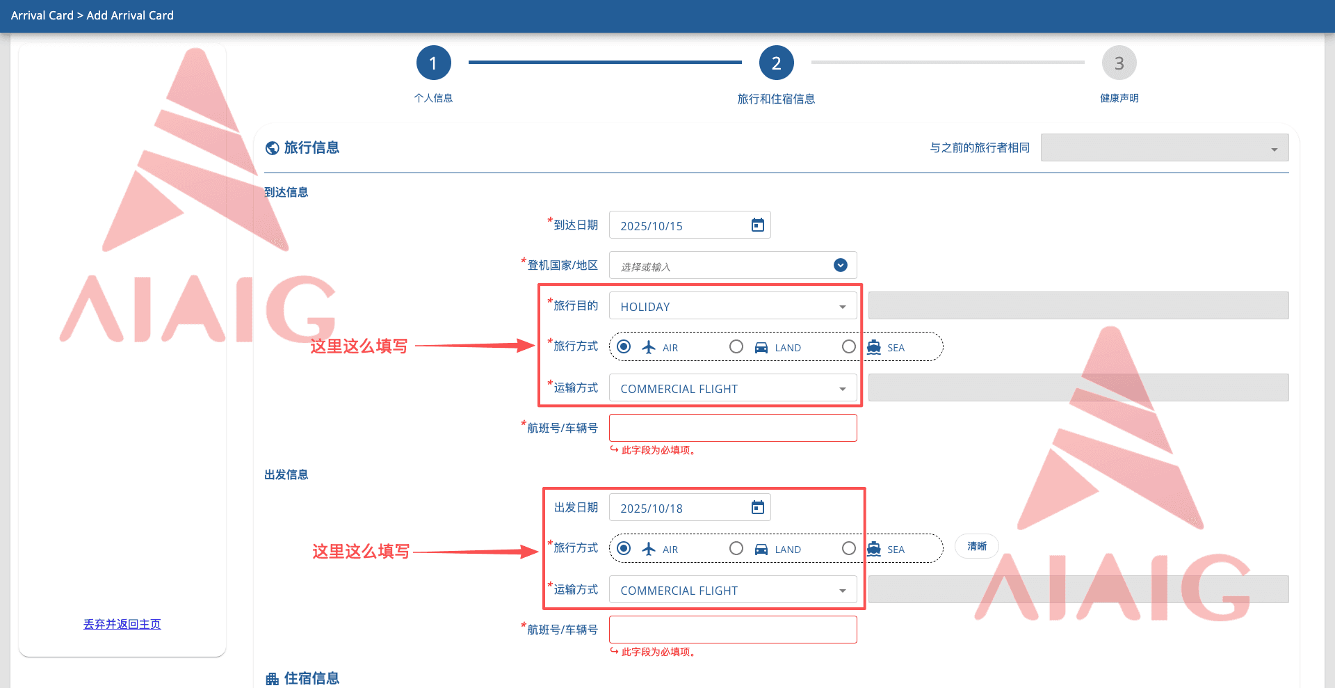Click the building icon beside 住宿信息

pyautogui.click(x=273, y=679)
